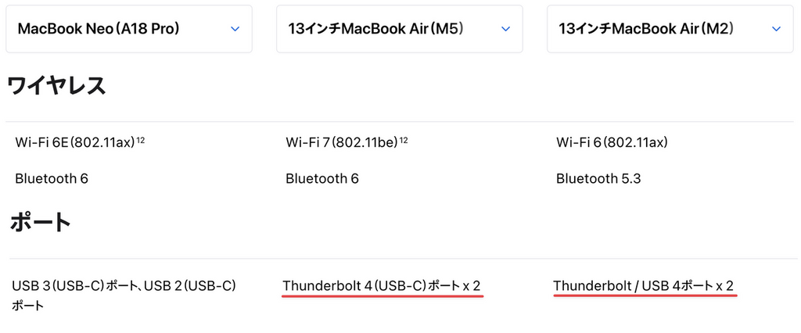Click the ポート section heading
The width and height of the screenshot is (801, 333).
coord(41,223)
